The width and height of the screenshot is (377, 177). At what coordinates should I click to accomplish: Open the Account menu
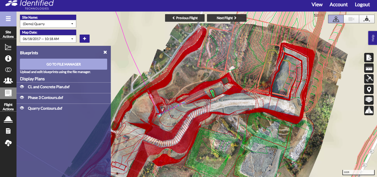tap(338, 4)
